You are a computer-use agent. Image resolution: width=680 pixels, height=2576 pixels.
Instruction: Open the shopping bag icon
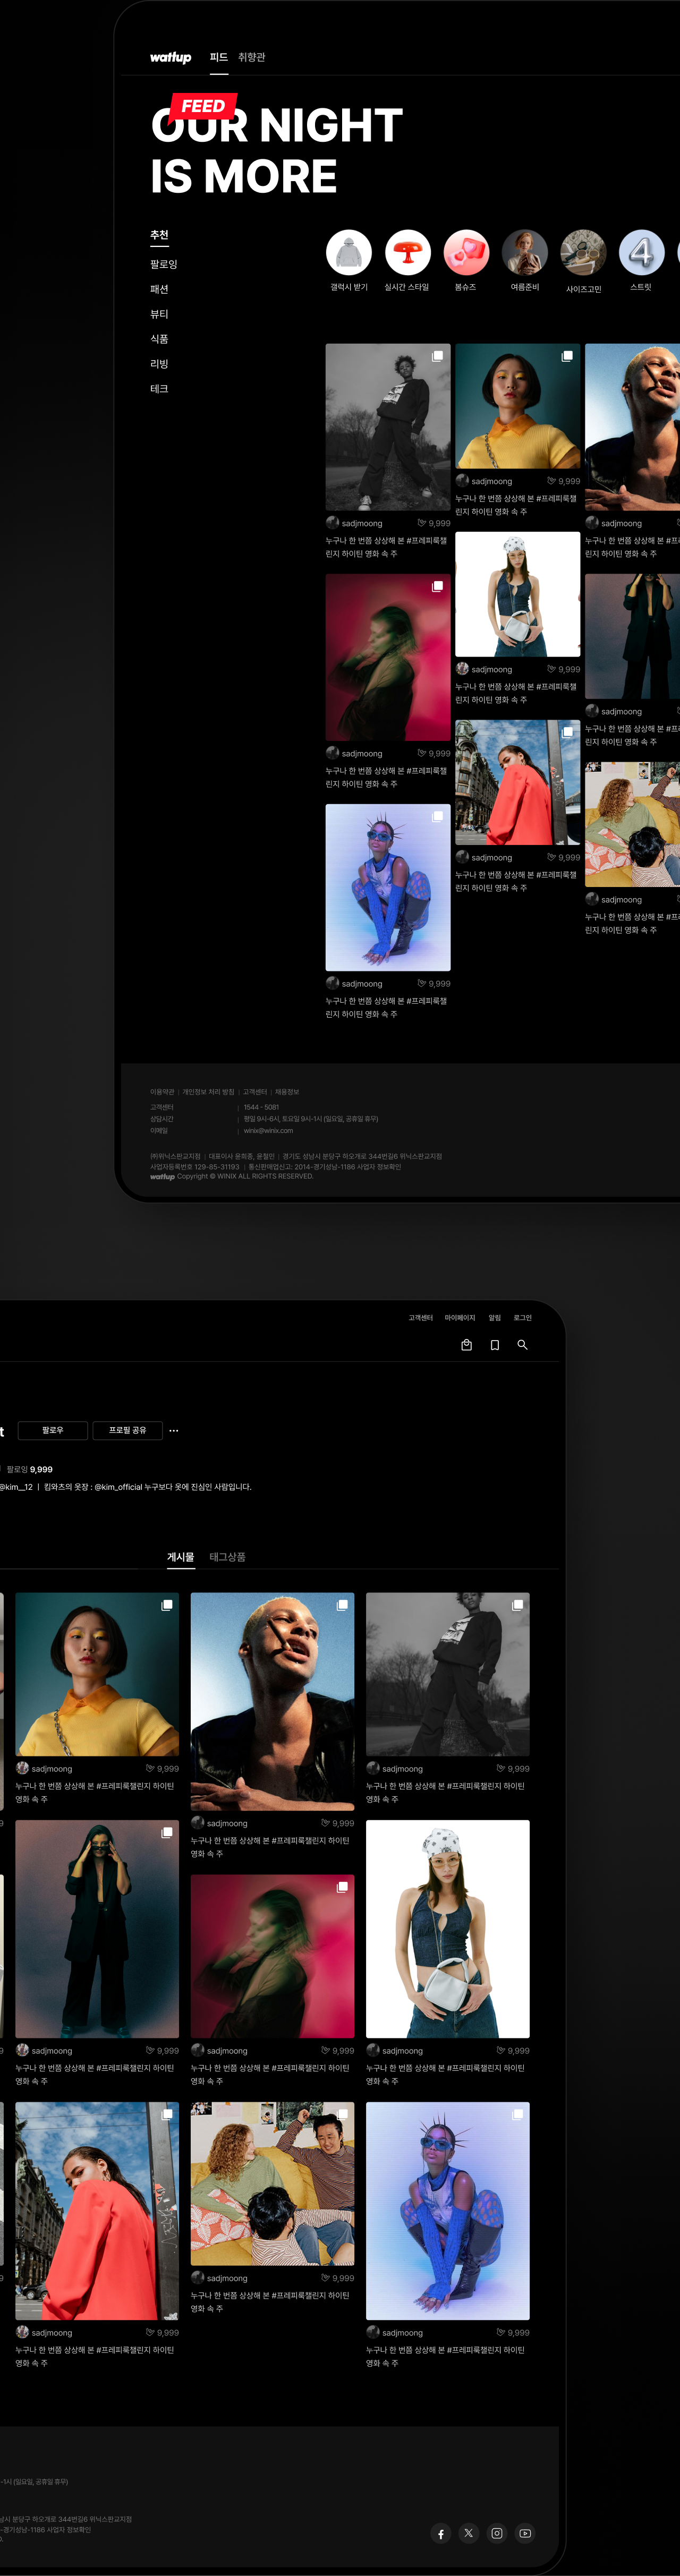click(466, 1345)
